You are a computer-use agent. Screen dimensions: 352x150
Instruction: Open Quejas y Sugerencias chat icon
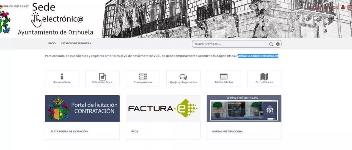pyautogui.click(x=183, y=77)
